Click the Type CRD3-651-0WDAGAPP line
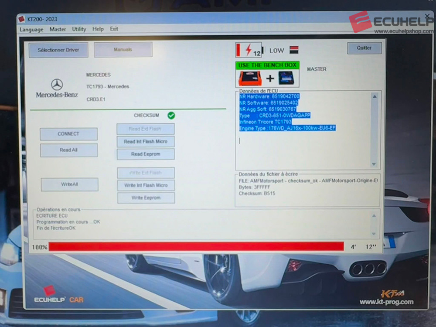 275,116
